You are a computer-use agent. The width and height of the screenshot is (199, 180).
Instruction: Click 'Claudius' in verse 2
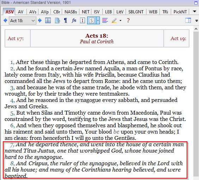(149, 75)
